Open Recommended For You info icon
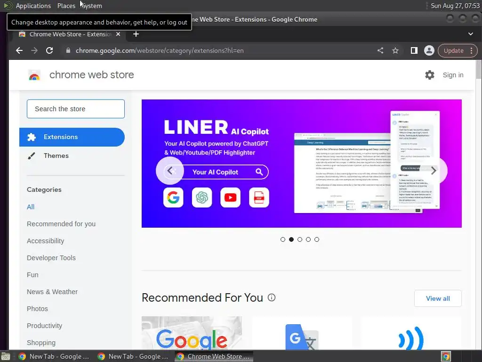This screenshot has width=482, height=362. click(x=272, y=297)
